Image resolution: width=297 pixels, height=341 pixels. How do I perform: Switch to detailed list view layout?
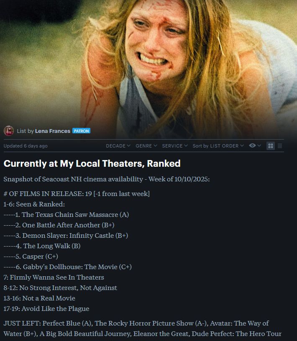(x=280, y=146)
